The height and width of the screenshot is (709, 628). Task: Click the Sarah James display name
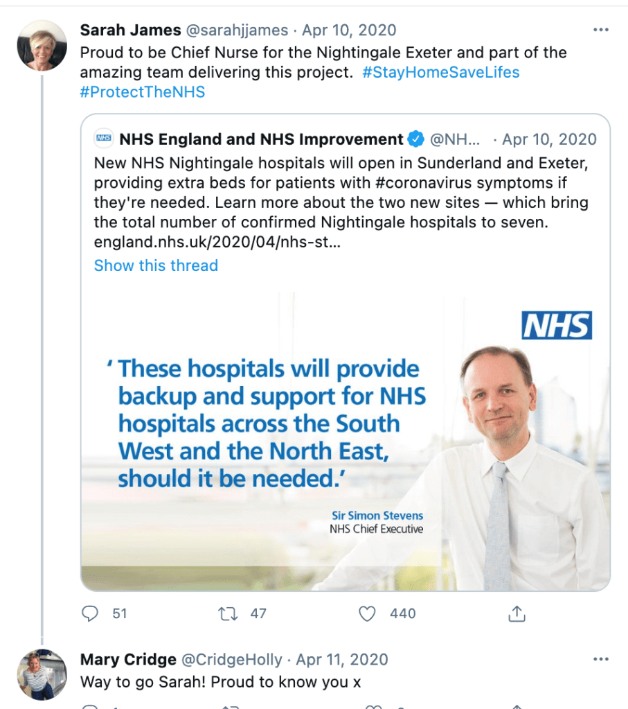pyautogui.click(x=131, y=30)
